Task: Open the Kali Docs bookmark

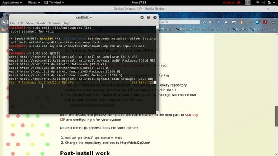Action: [258, 29]
